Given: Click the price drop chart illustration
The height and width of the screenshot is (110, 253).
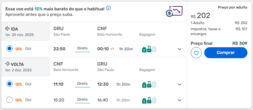Looking at the screenshot, I should (174, 11).
